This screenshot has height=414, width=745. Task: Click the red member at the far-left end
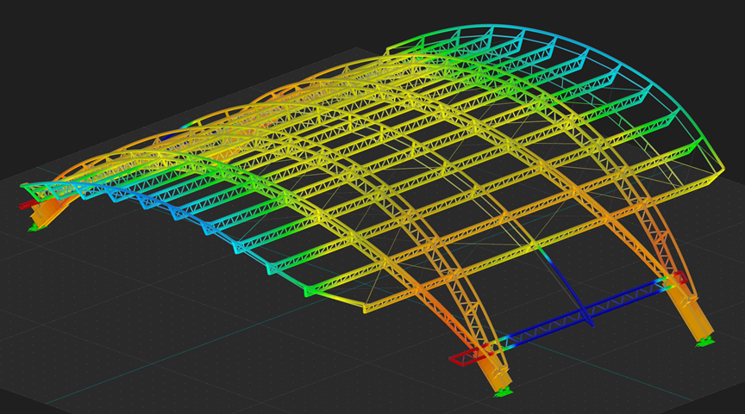point(23,205)
